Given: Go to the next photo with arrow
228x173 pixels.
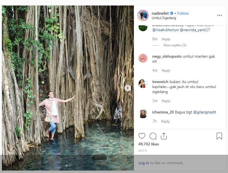Looking at the screenshot, I should [127, 88].
